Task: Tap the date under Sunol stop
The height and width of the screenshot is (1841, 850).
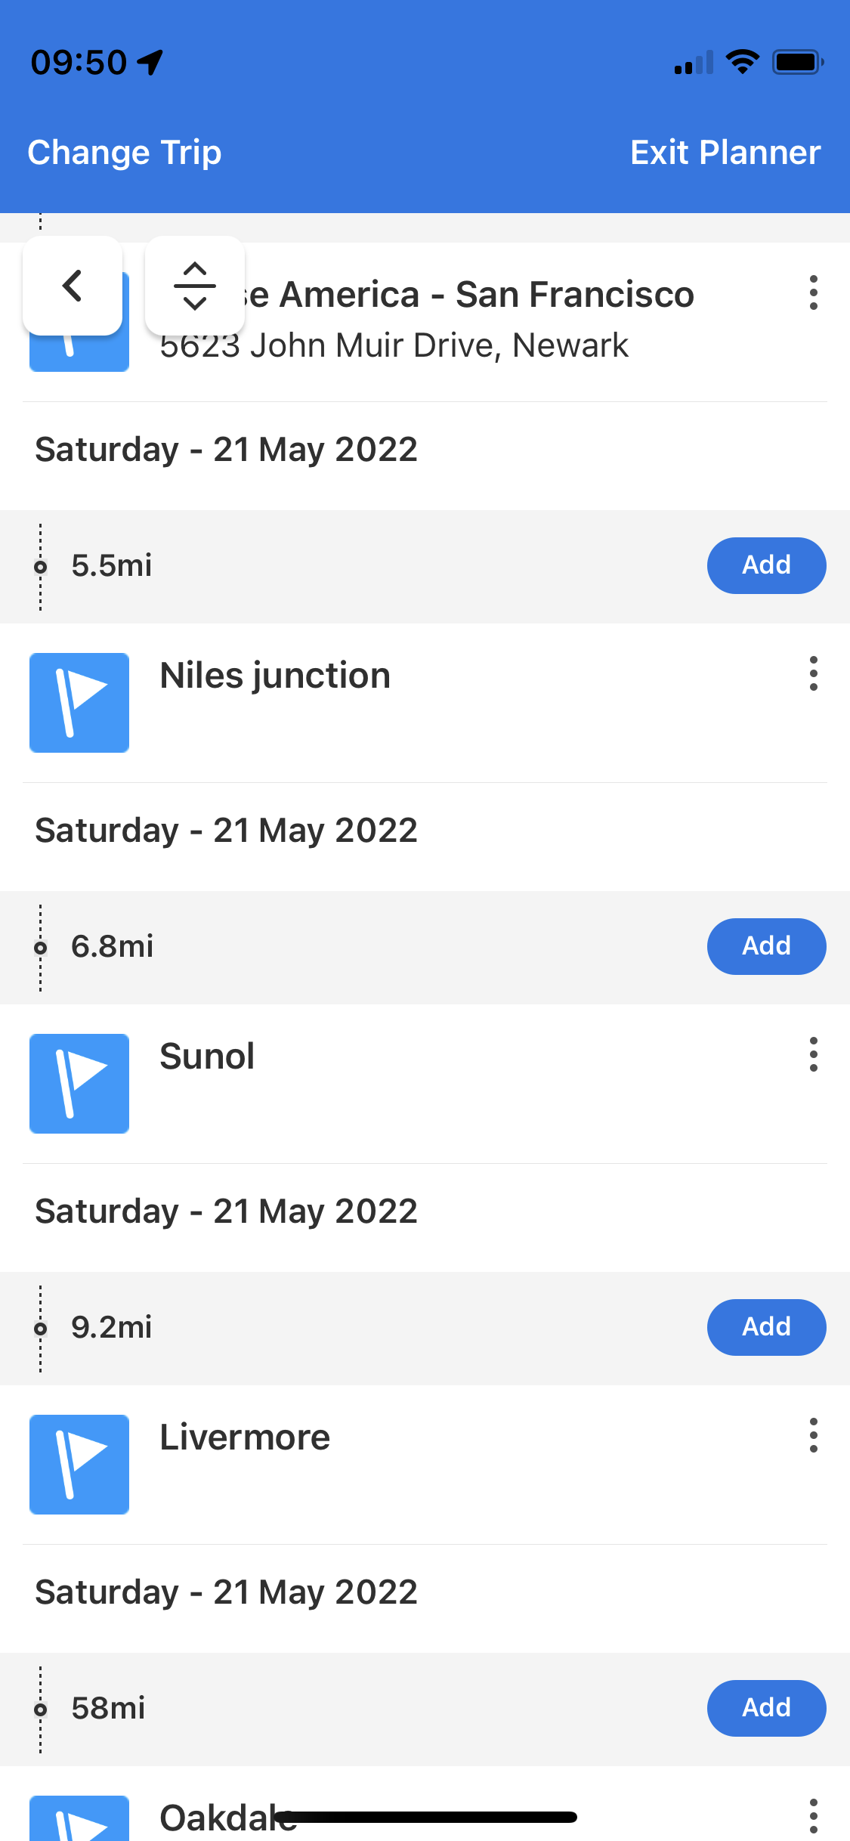Action: tap(226, 1211)
